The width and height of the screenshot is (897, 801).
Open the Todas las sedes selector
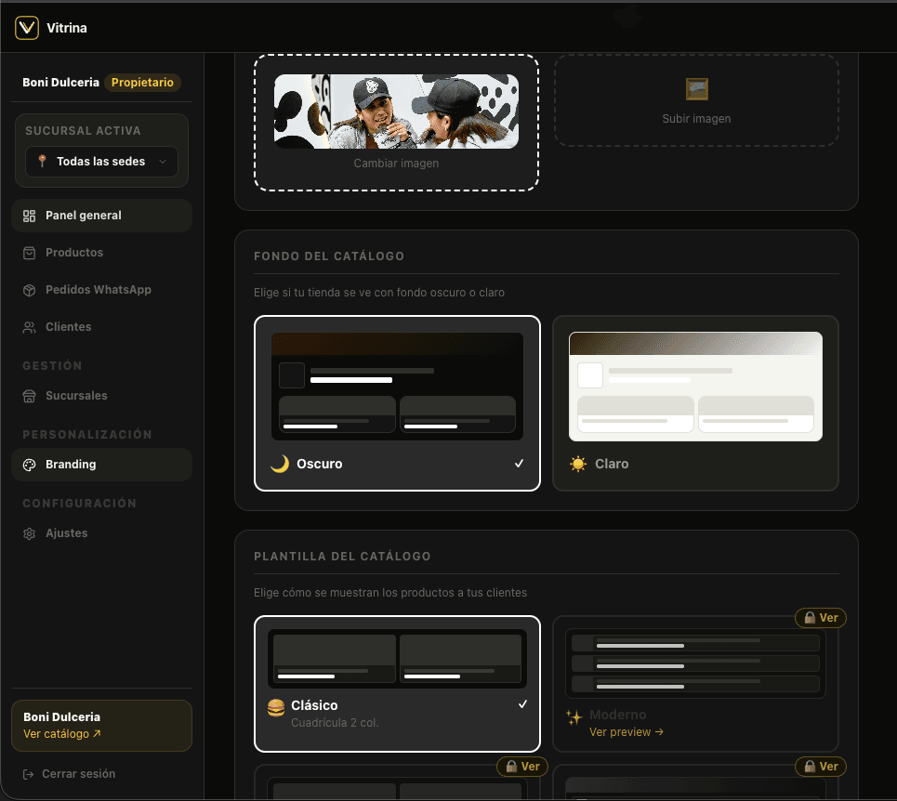[100, 161]
